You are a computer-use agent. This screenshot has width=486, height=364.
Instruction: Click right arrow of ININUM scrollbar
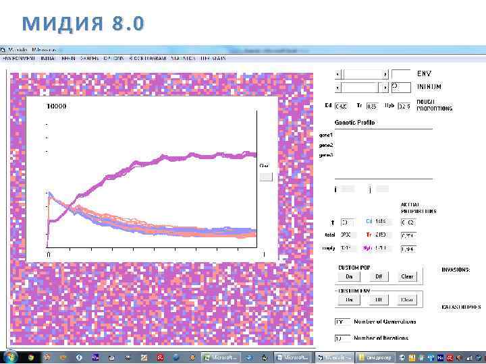[385, 88]
